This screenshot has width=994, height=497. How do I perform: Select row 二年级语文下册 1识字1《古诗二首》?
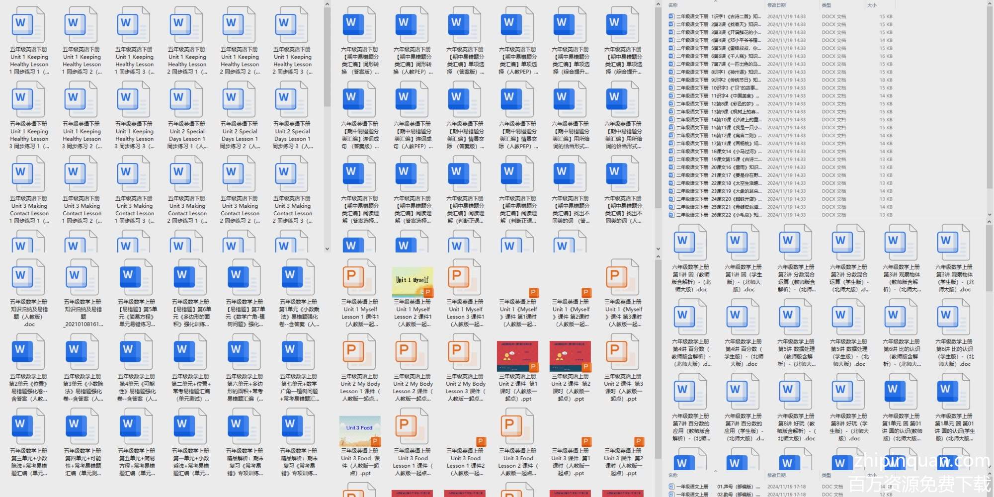click(781, 16)
